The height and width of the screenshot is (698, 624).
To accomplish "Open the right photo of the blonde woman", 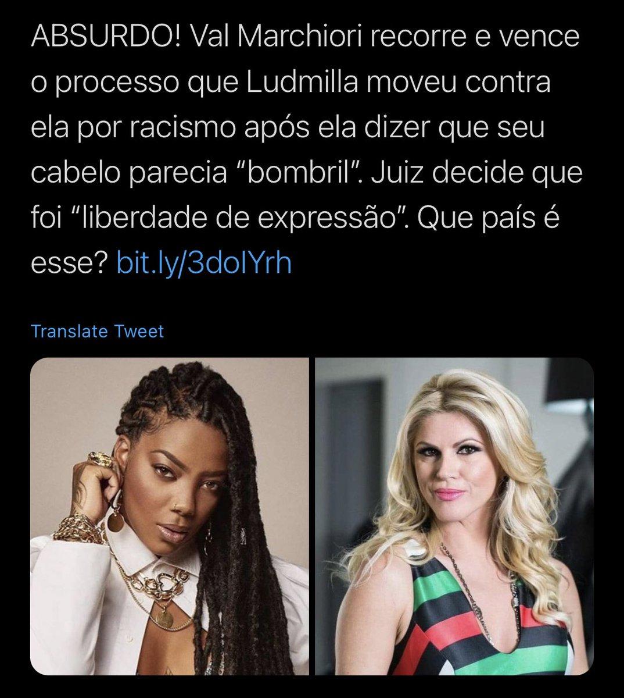I will click(454, 516).
